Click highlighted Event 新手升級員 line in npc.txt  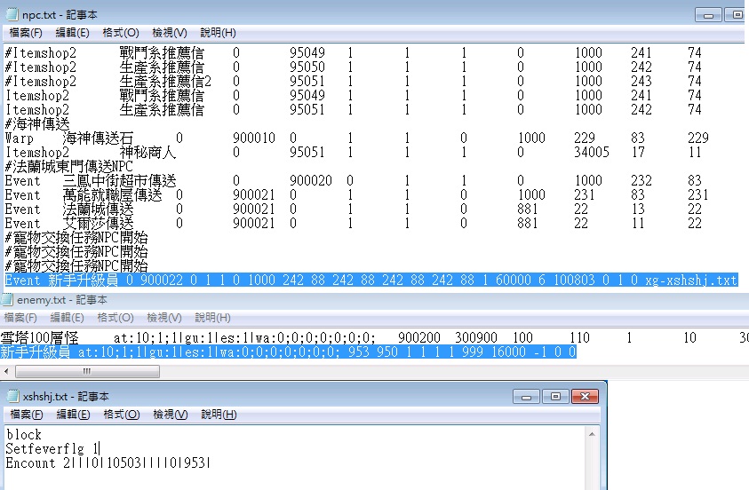[x=370, y=281]
